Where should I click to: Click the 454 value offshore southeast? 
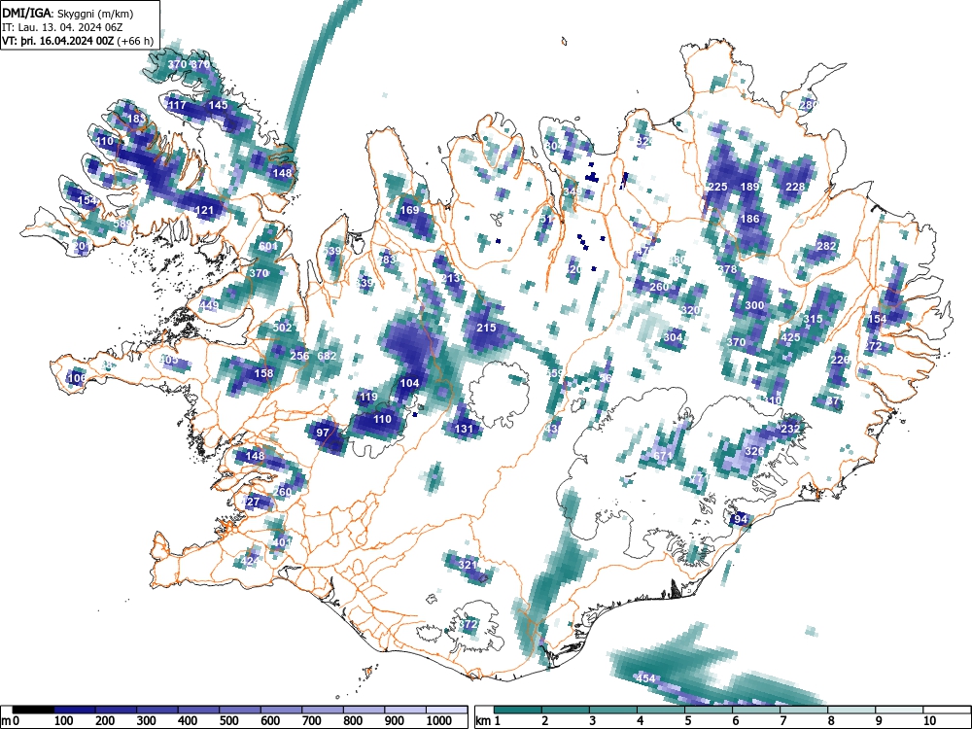(646, 678)
